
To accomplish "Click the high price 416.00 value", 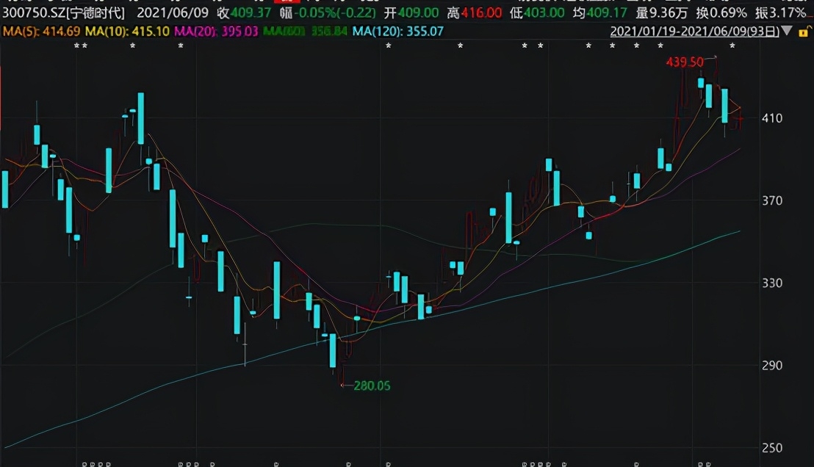I will tap(481, 13).
